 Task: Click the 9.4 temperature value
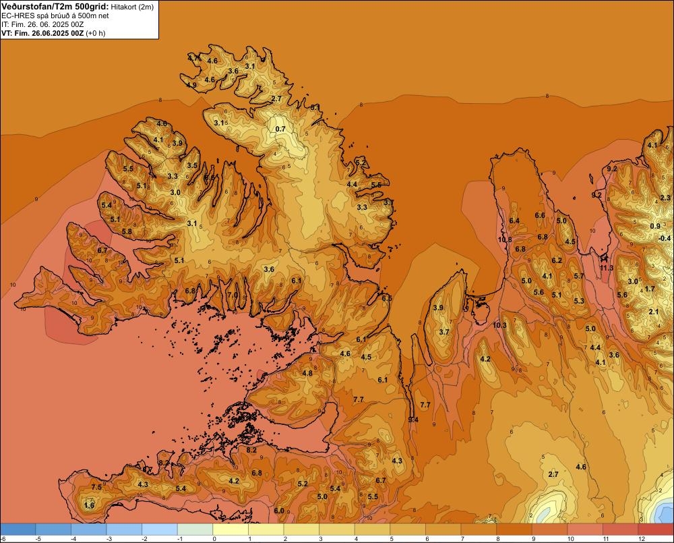(x=413, y=420)
